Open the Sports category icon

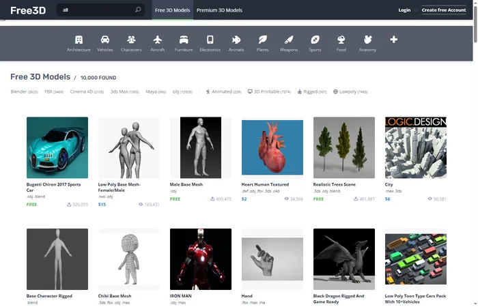coord(315,40)
